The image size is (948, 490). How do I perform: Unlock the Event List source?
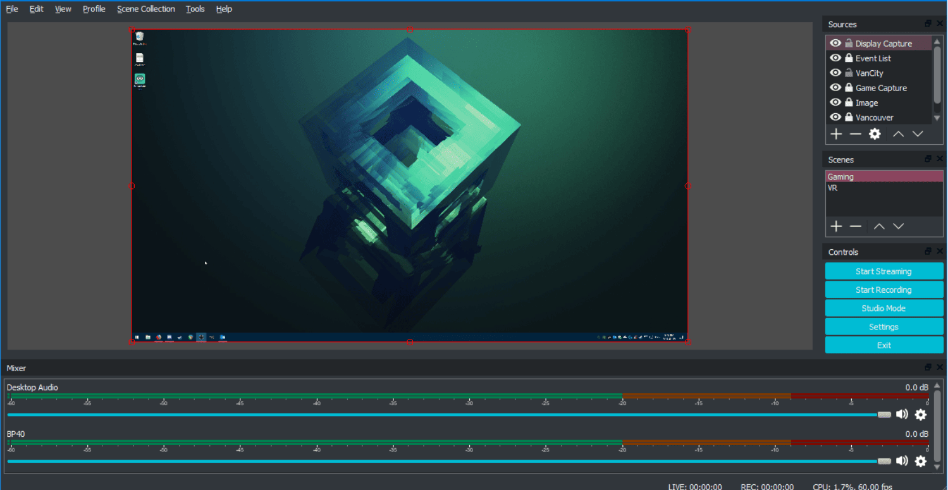pos(849,58)
